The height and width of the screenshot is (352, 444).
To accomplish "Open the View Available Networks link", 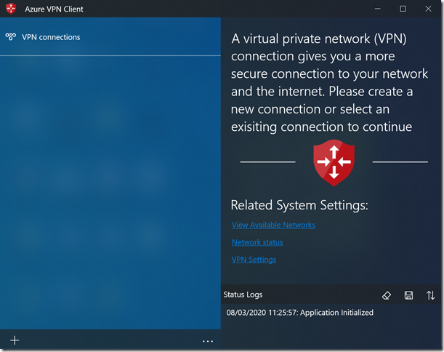I will click(x=273, y=225).
